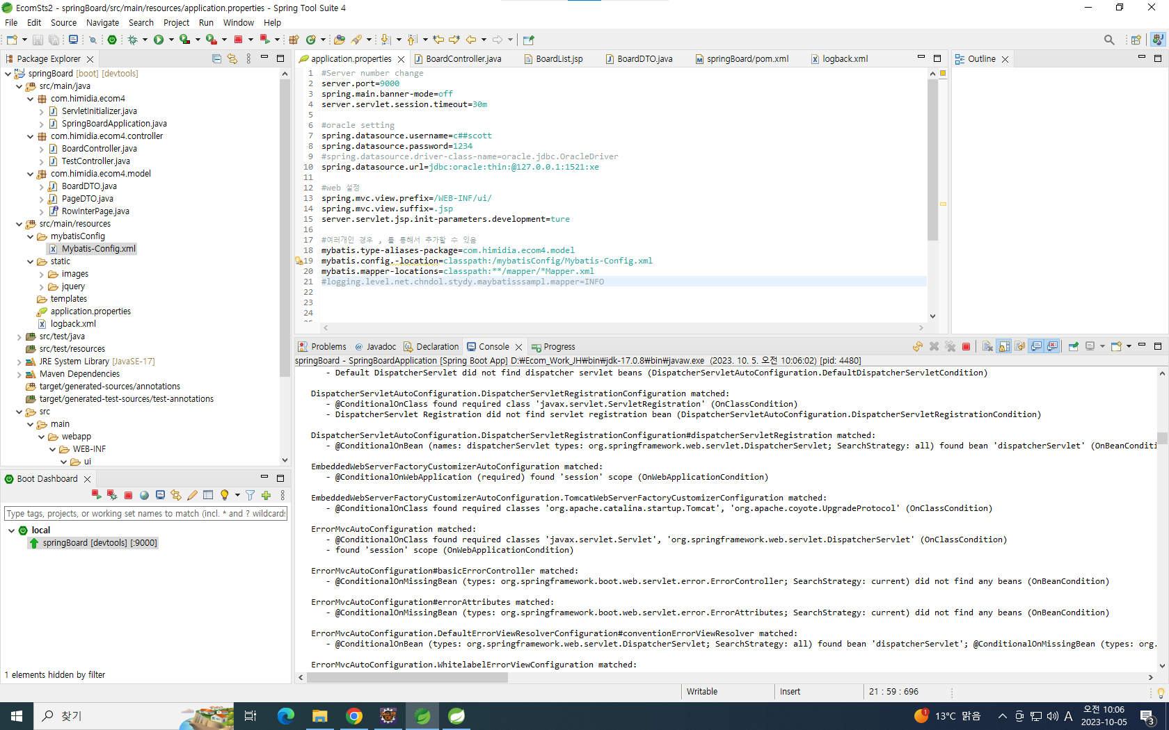Switch to the Problems tab
The height and width of the screenshot is (730, 1169).
(322, 347)
